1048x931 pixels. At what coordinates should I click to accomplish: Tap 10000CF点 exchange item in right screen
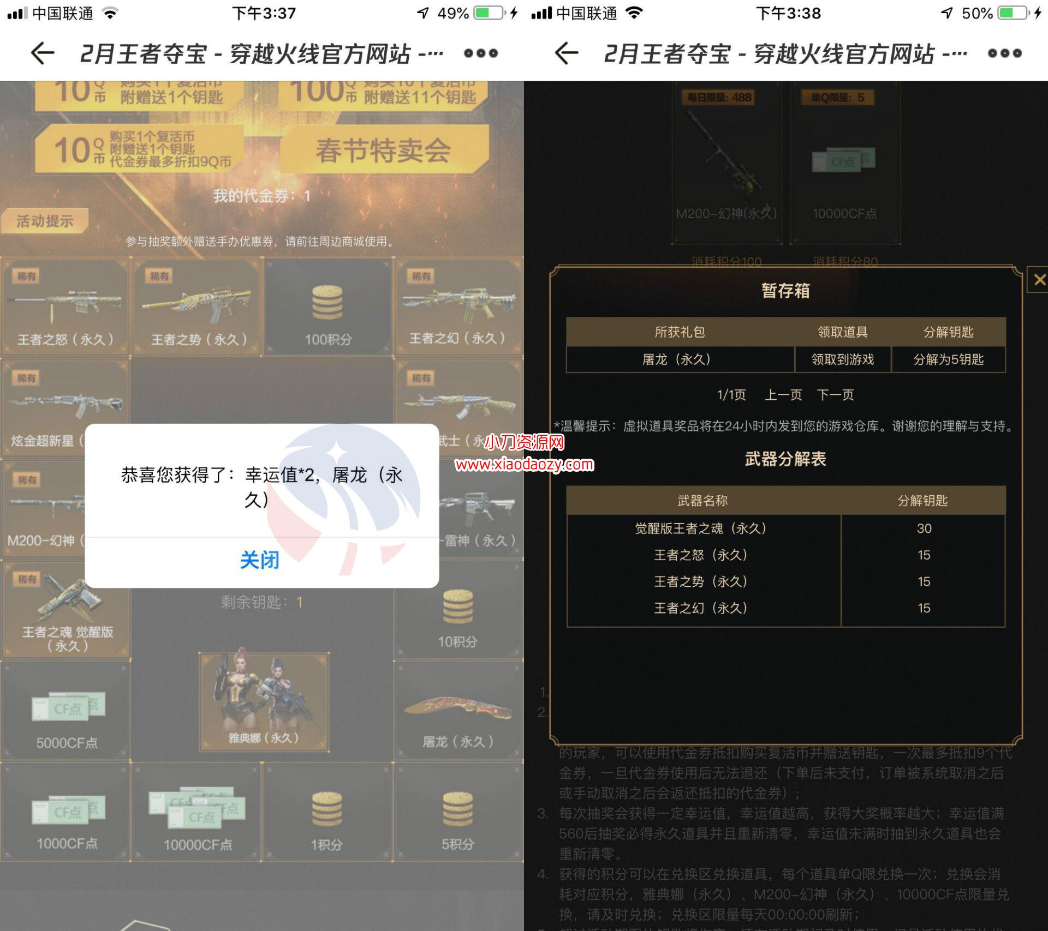point(845,164)
